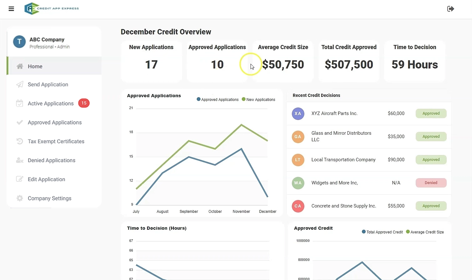Click the red 15 badge on Active Applications
The width and height of the screenshot is (472, 280).
(x=84, y=103)
